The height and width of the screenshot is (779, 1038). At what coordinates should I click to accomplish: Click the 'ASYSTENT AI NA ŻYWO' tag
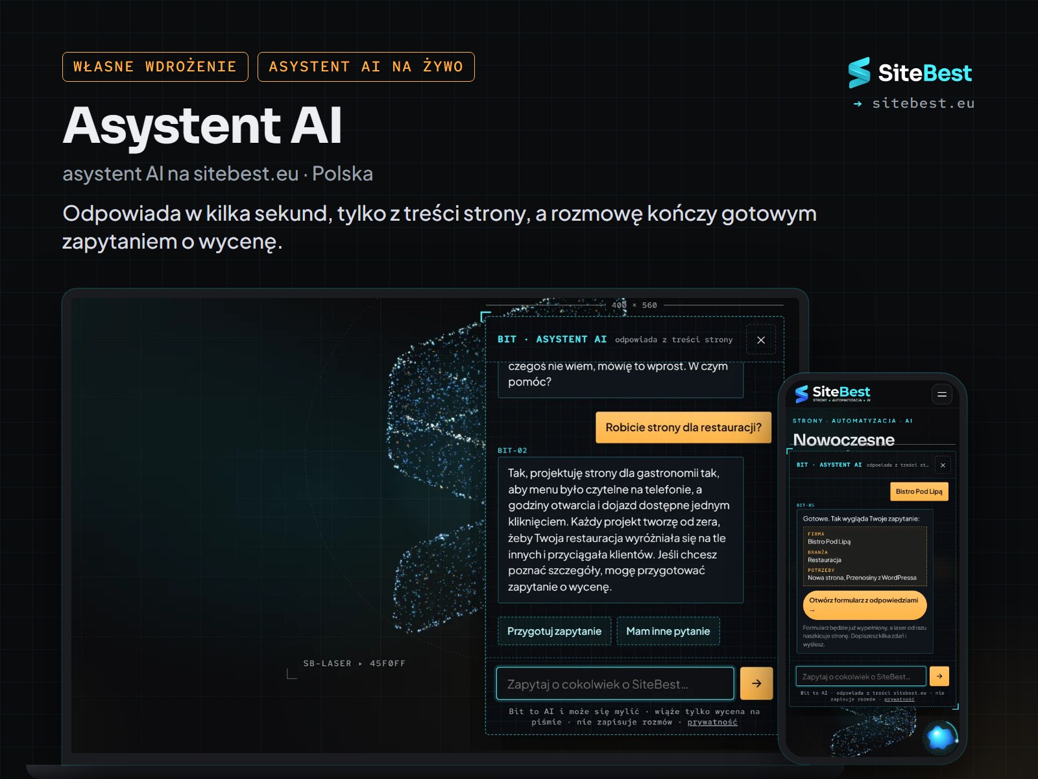coord(366,67)
